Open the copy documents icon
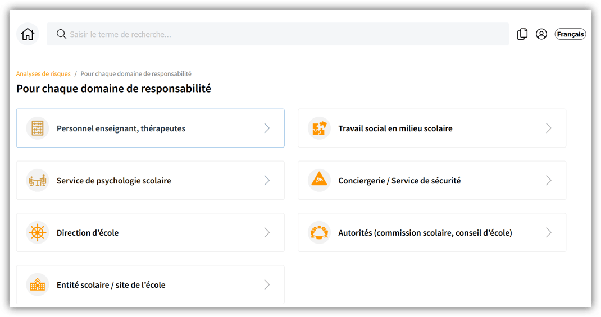Image resolution: width=601 pixels, height=317 pixels. point(522,34)
